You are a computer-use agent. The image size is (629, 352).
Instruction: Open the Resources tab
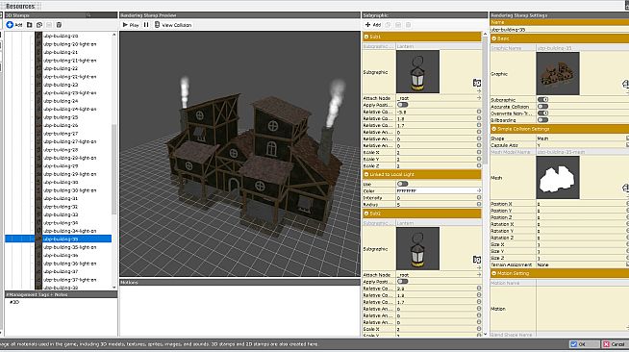(19, 6)
